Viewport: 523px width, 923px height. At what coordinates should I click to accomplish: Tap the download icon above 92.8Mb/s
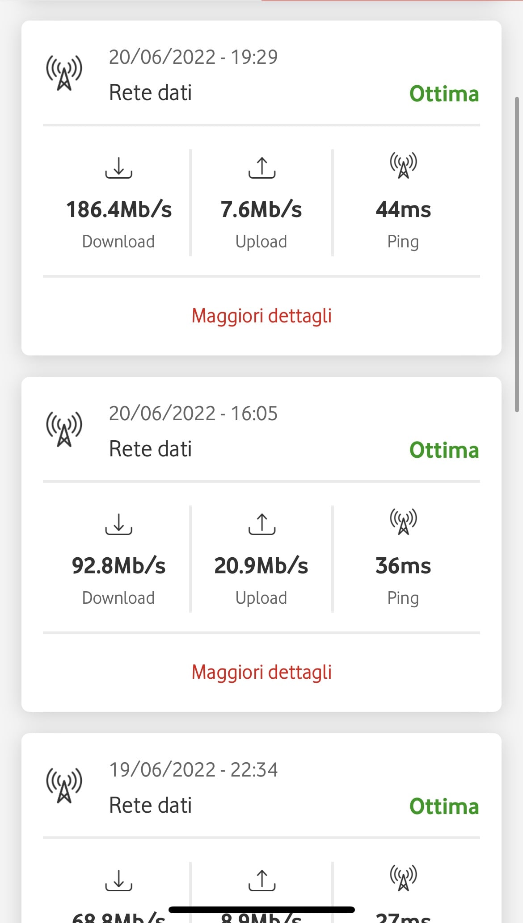118,524
